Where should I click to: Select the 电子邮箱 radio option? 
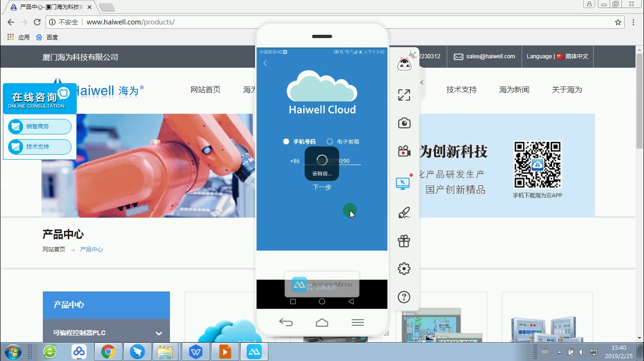click(x=343, y=141)
